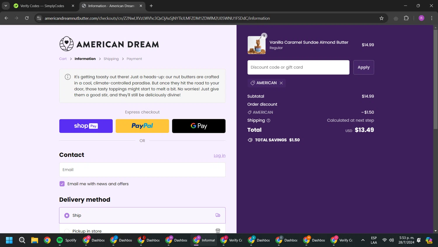The height and width of the screenshot is (247, 438).
Task: View site information icon in address bar
Action: 39,18
